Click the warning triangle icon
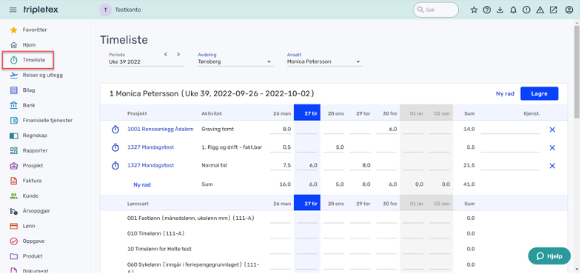This screenshot has width=581, height=274. [540, 10]
